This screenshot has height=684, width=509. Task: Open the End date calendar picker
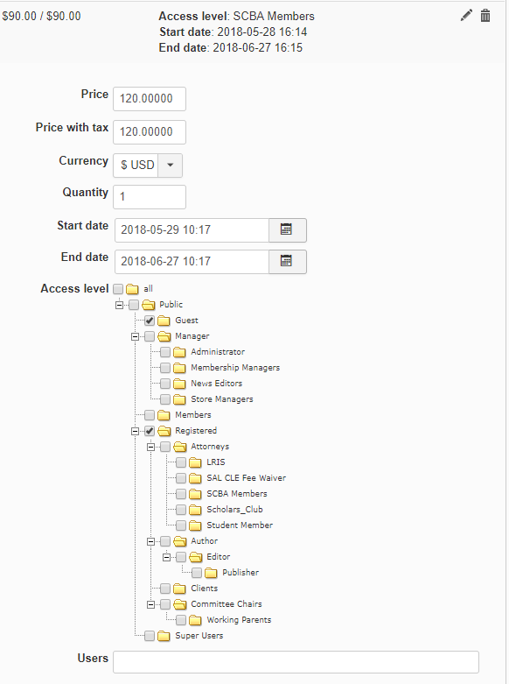(287, 261)
